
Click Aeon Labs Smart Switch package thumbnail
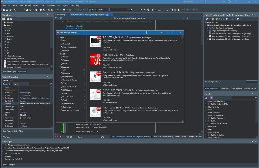(x=95, y=112)
